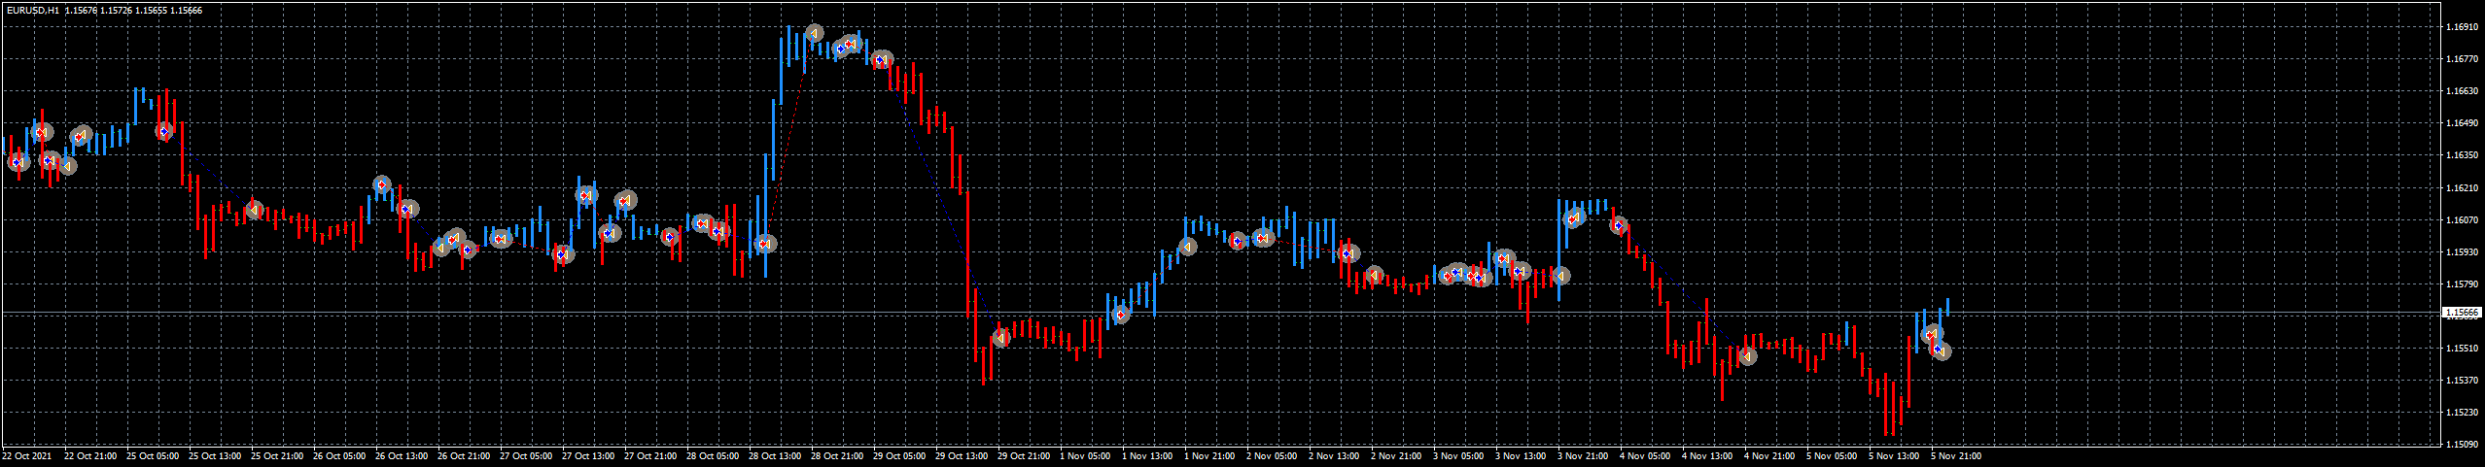Viewport: 2485px width, 467px height.
Task: Click the 3 Nov 05:00 time label
Action: coord(1458,456)
